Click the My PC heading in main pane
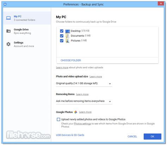The width and height of the screenshot is (167, 145). tap(61, 17)
